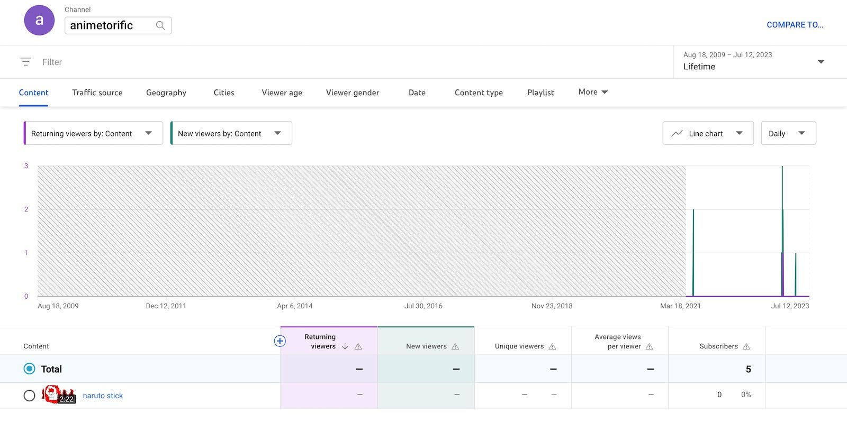Click the purple channel avatar icon
The height and width of the screenshot is (423, 847).
[x=39, y=21]
